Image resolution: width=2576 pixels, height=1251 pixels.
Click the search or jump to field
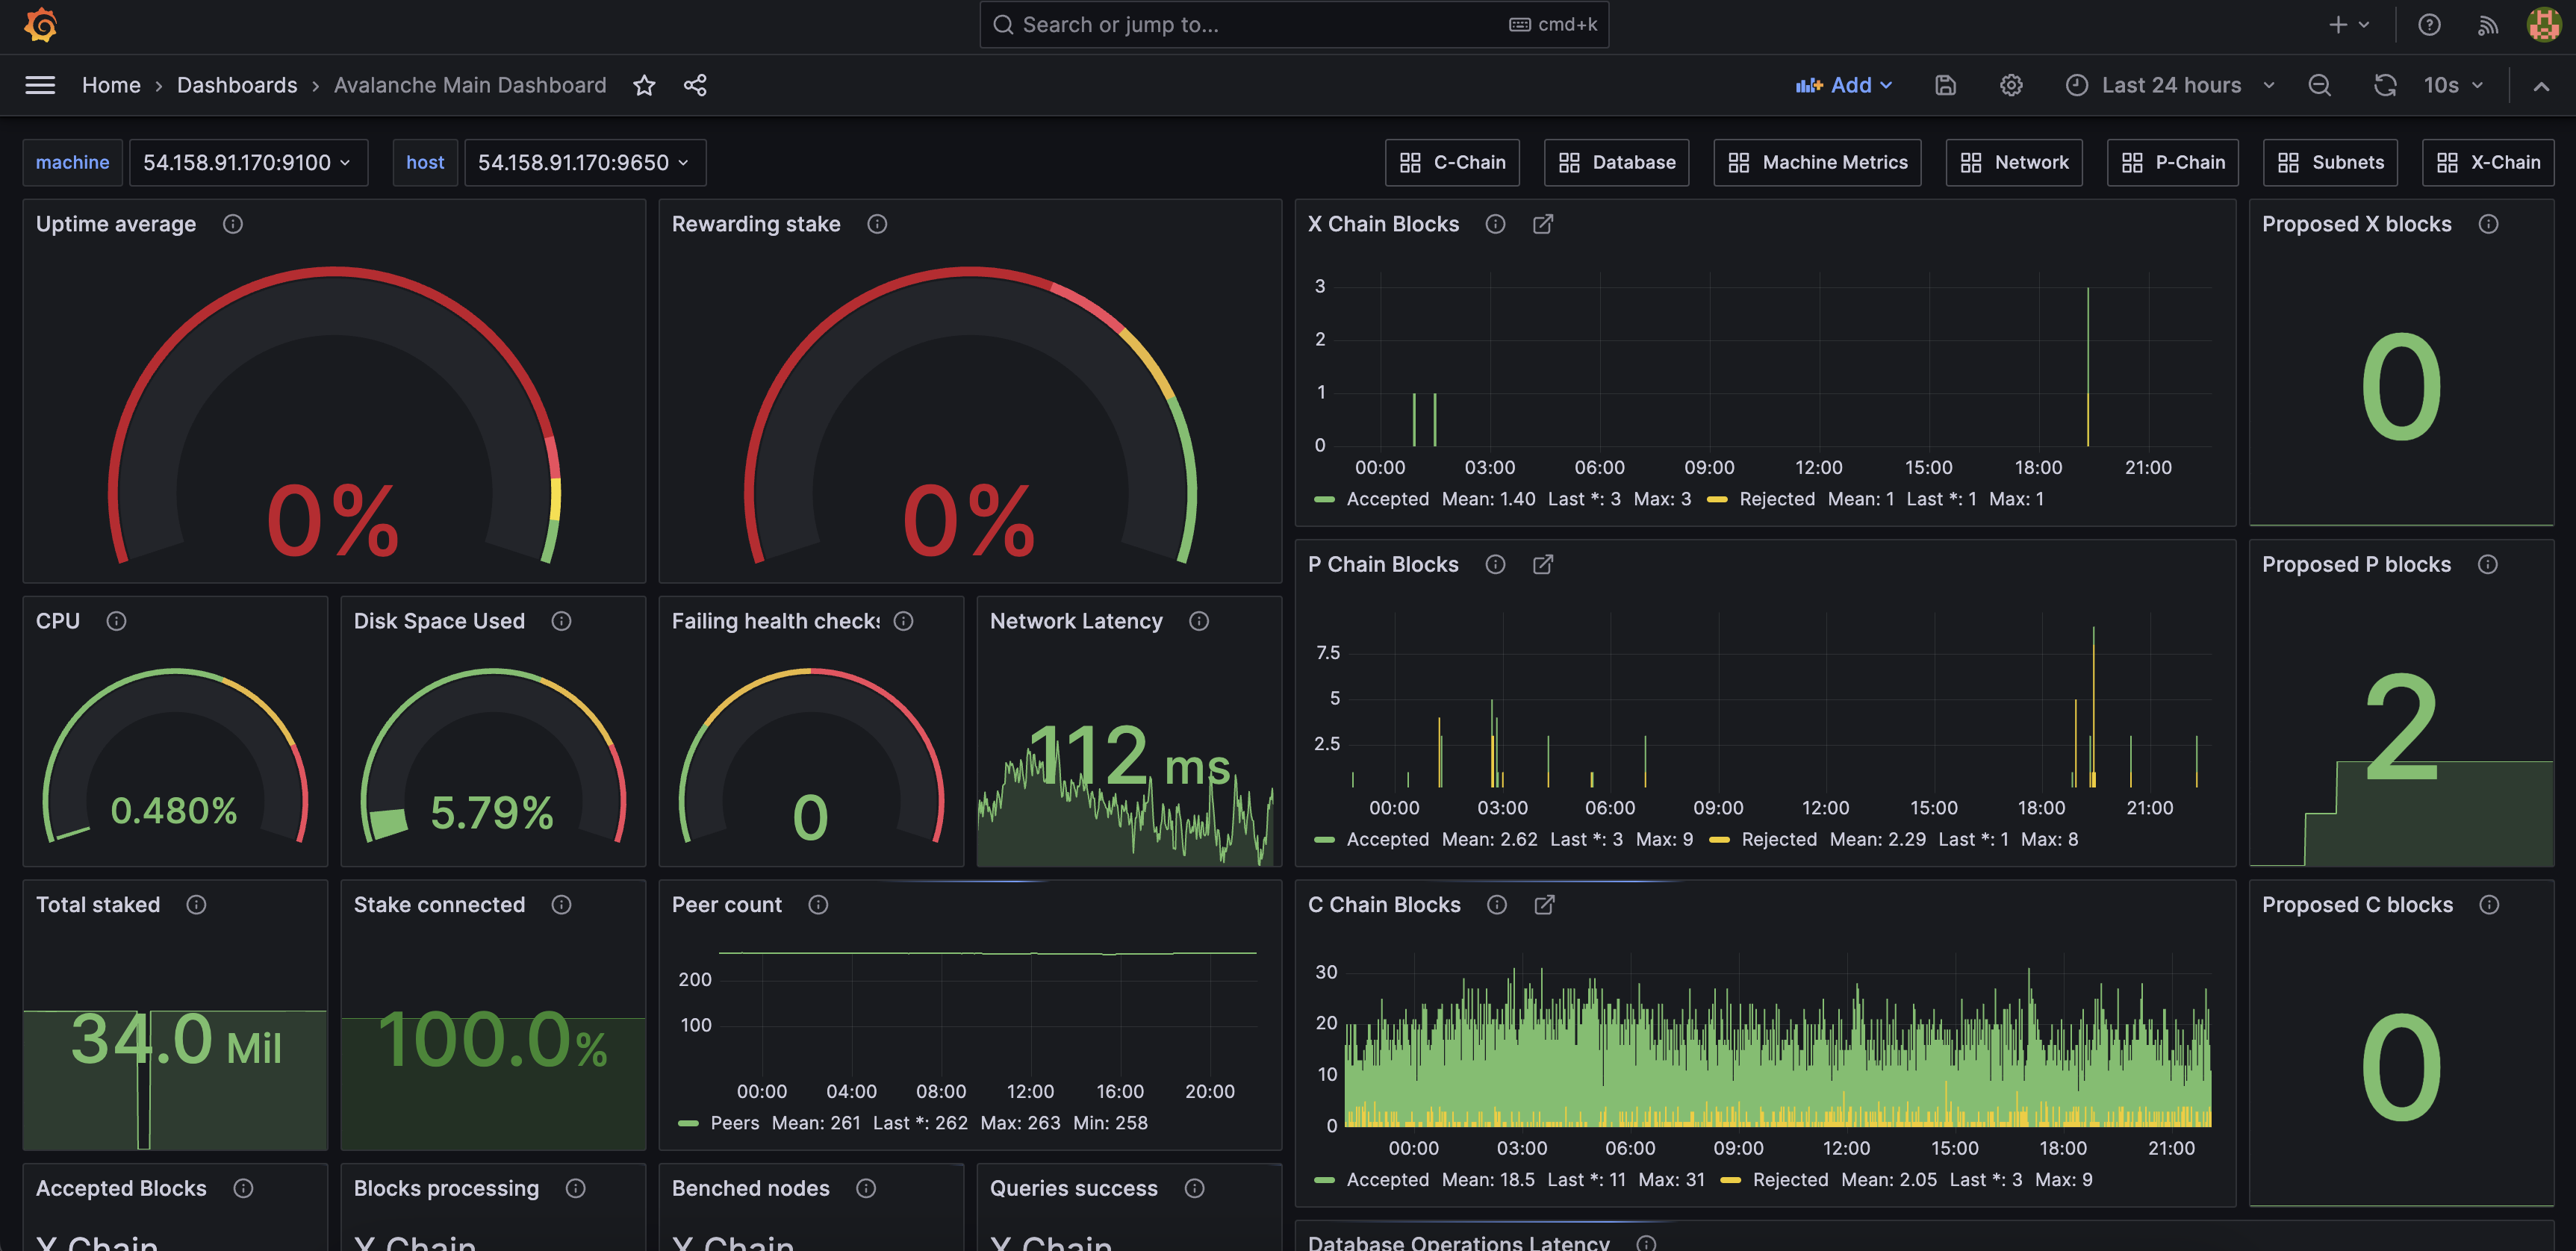1293,24
